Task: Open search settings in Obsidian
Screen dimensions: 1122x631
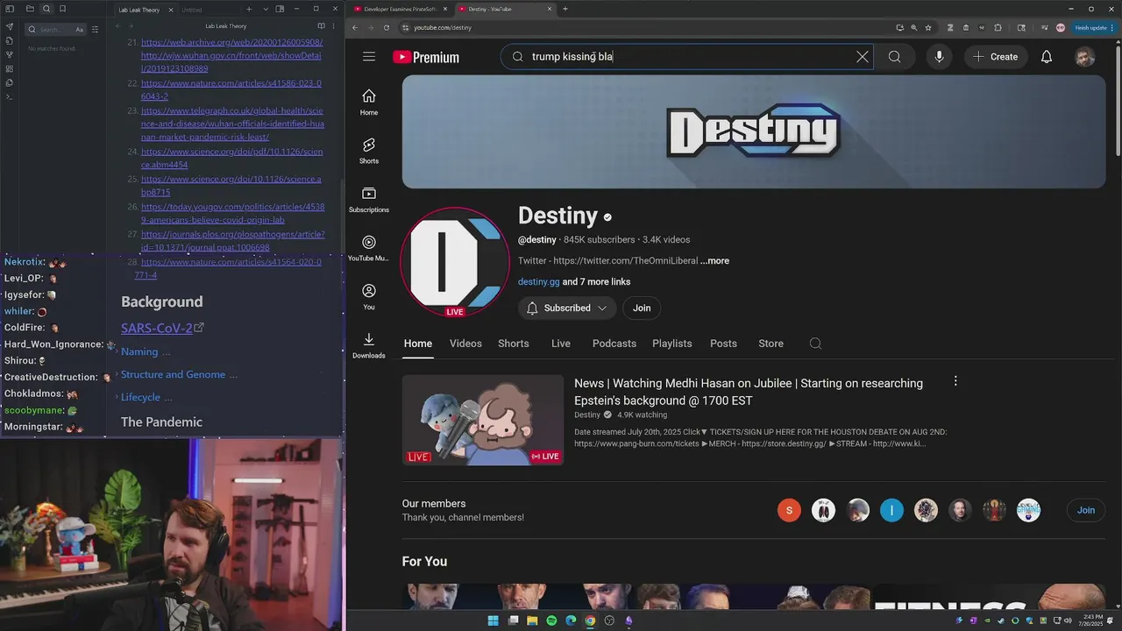Action: (x=95, y=29)
